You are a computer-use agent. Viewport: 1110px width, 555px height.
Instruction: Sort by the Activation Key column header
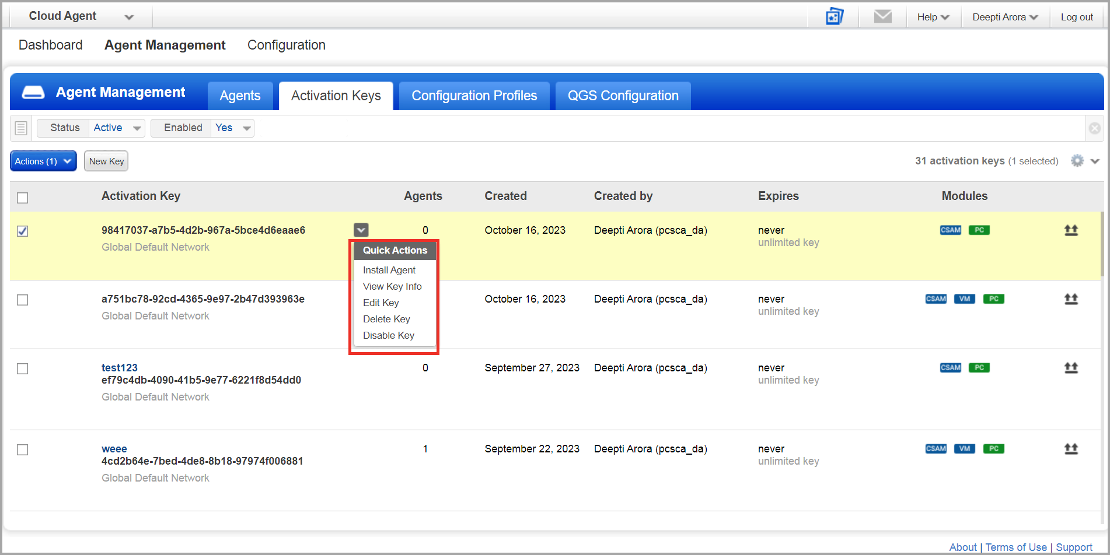[141, 196]
